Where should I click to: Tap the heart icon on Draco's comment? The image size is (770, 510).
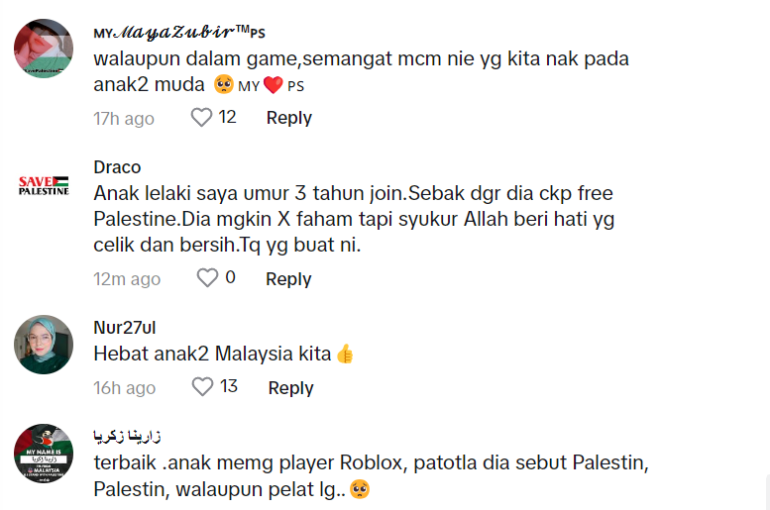(207, 278)
